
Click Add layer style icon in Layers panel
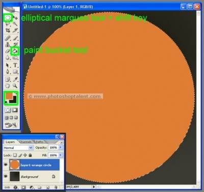tap(16, 187)
